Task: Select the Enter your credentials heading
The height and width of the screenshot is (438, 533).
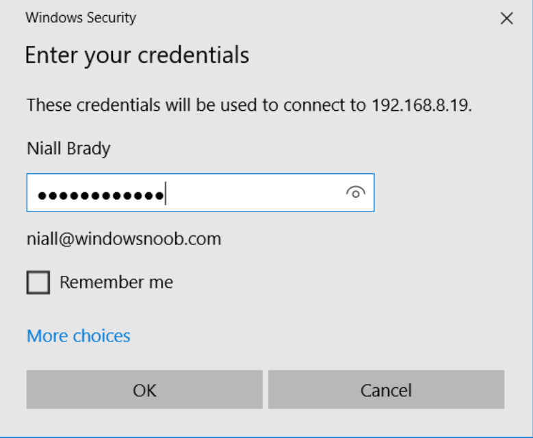Action: [x=137, y=55]
